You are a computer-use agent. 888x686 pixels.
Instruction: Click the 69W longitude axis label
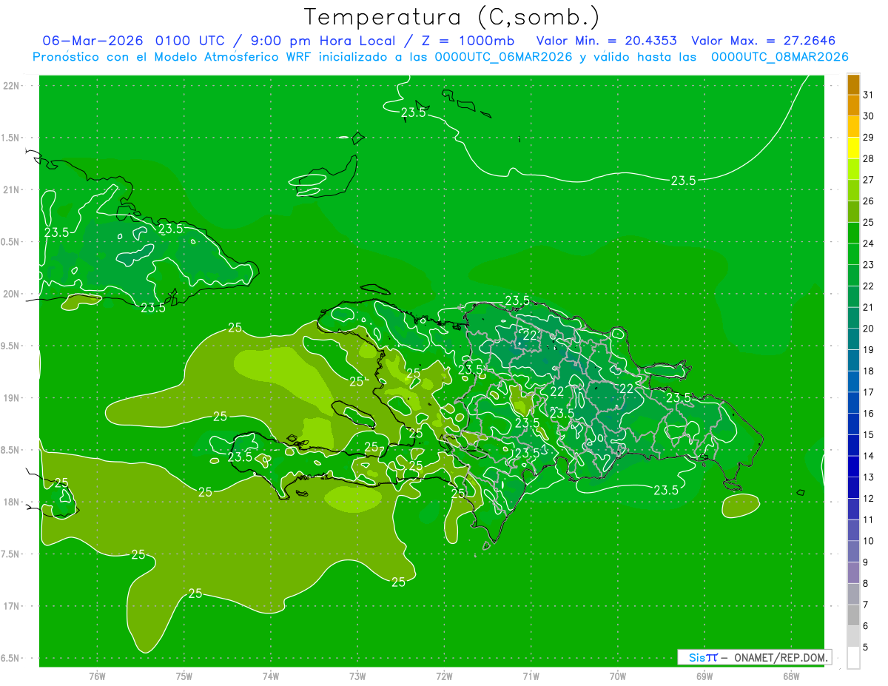point(704,676)
